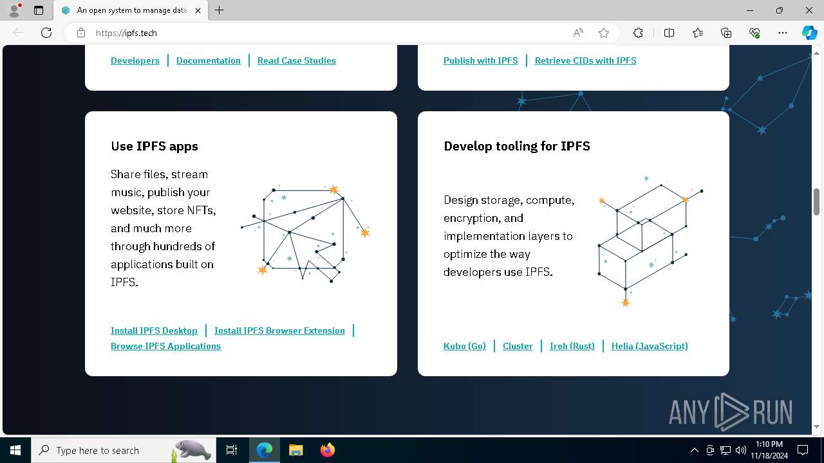
Task: Click the page vertical scrollbar thumb
Action: coord(816,202)
